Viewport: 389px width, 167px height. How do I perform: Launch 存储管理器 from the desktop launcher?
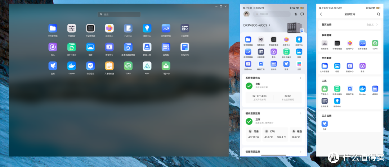(90, 28)
